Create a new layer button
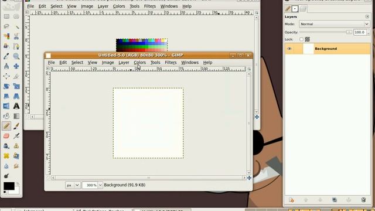This screenshot has width=375, height=211. (291, 200)
